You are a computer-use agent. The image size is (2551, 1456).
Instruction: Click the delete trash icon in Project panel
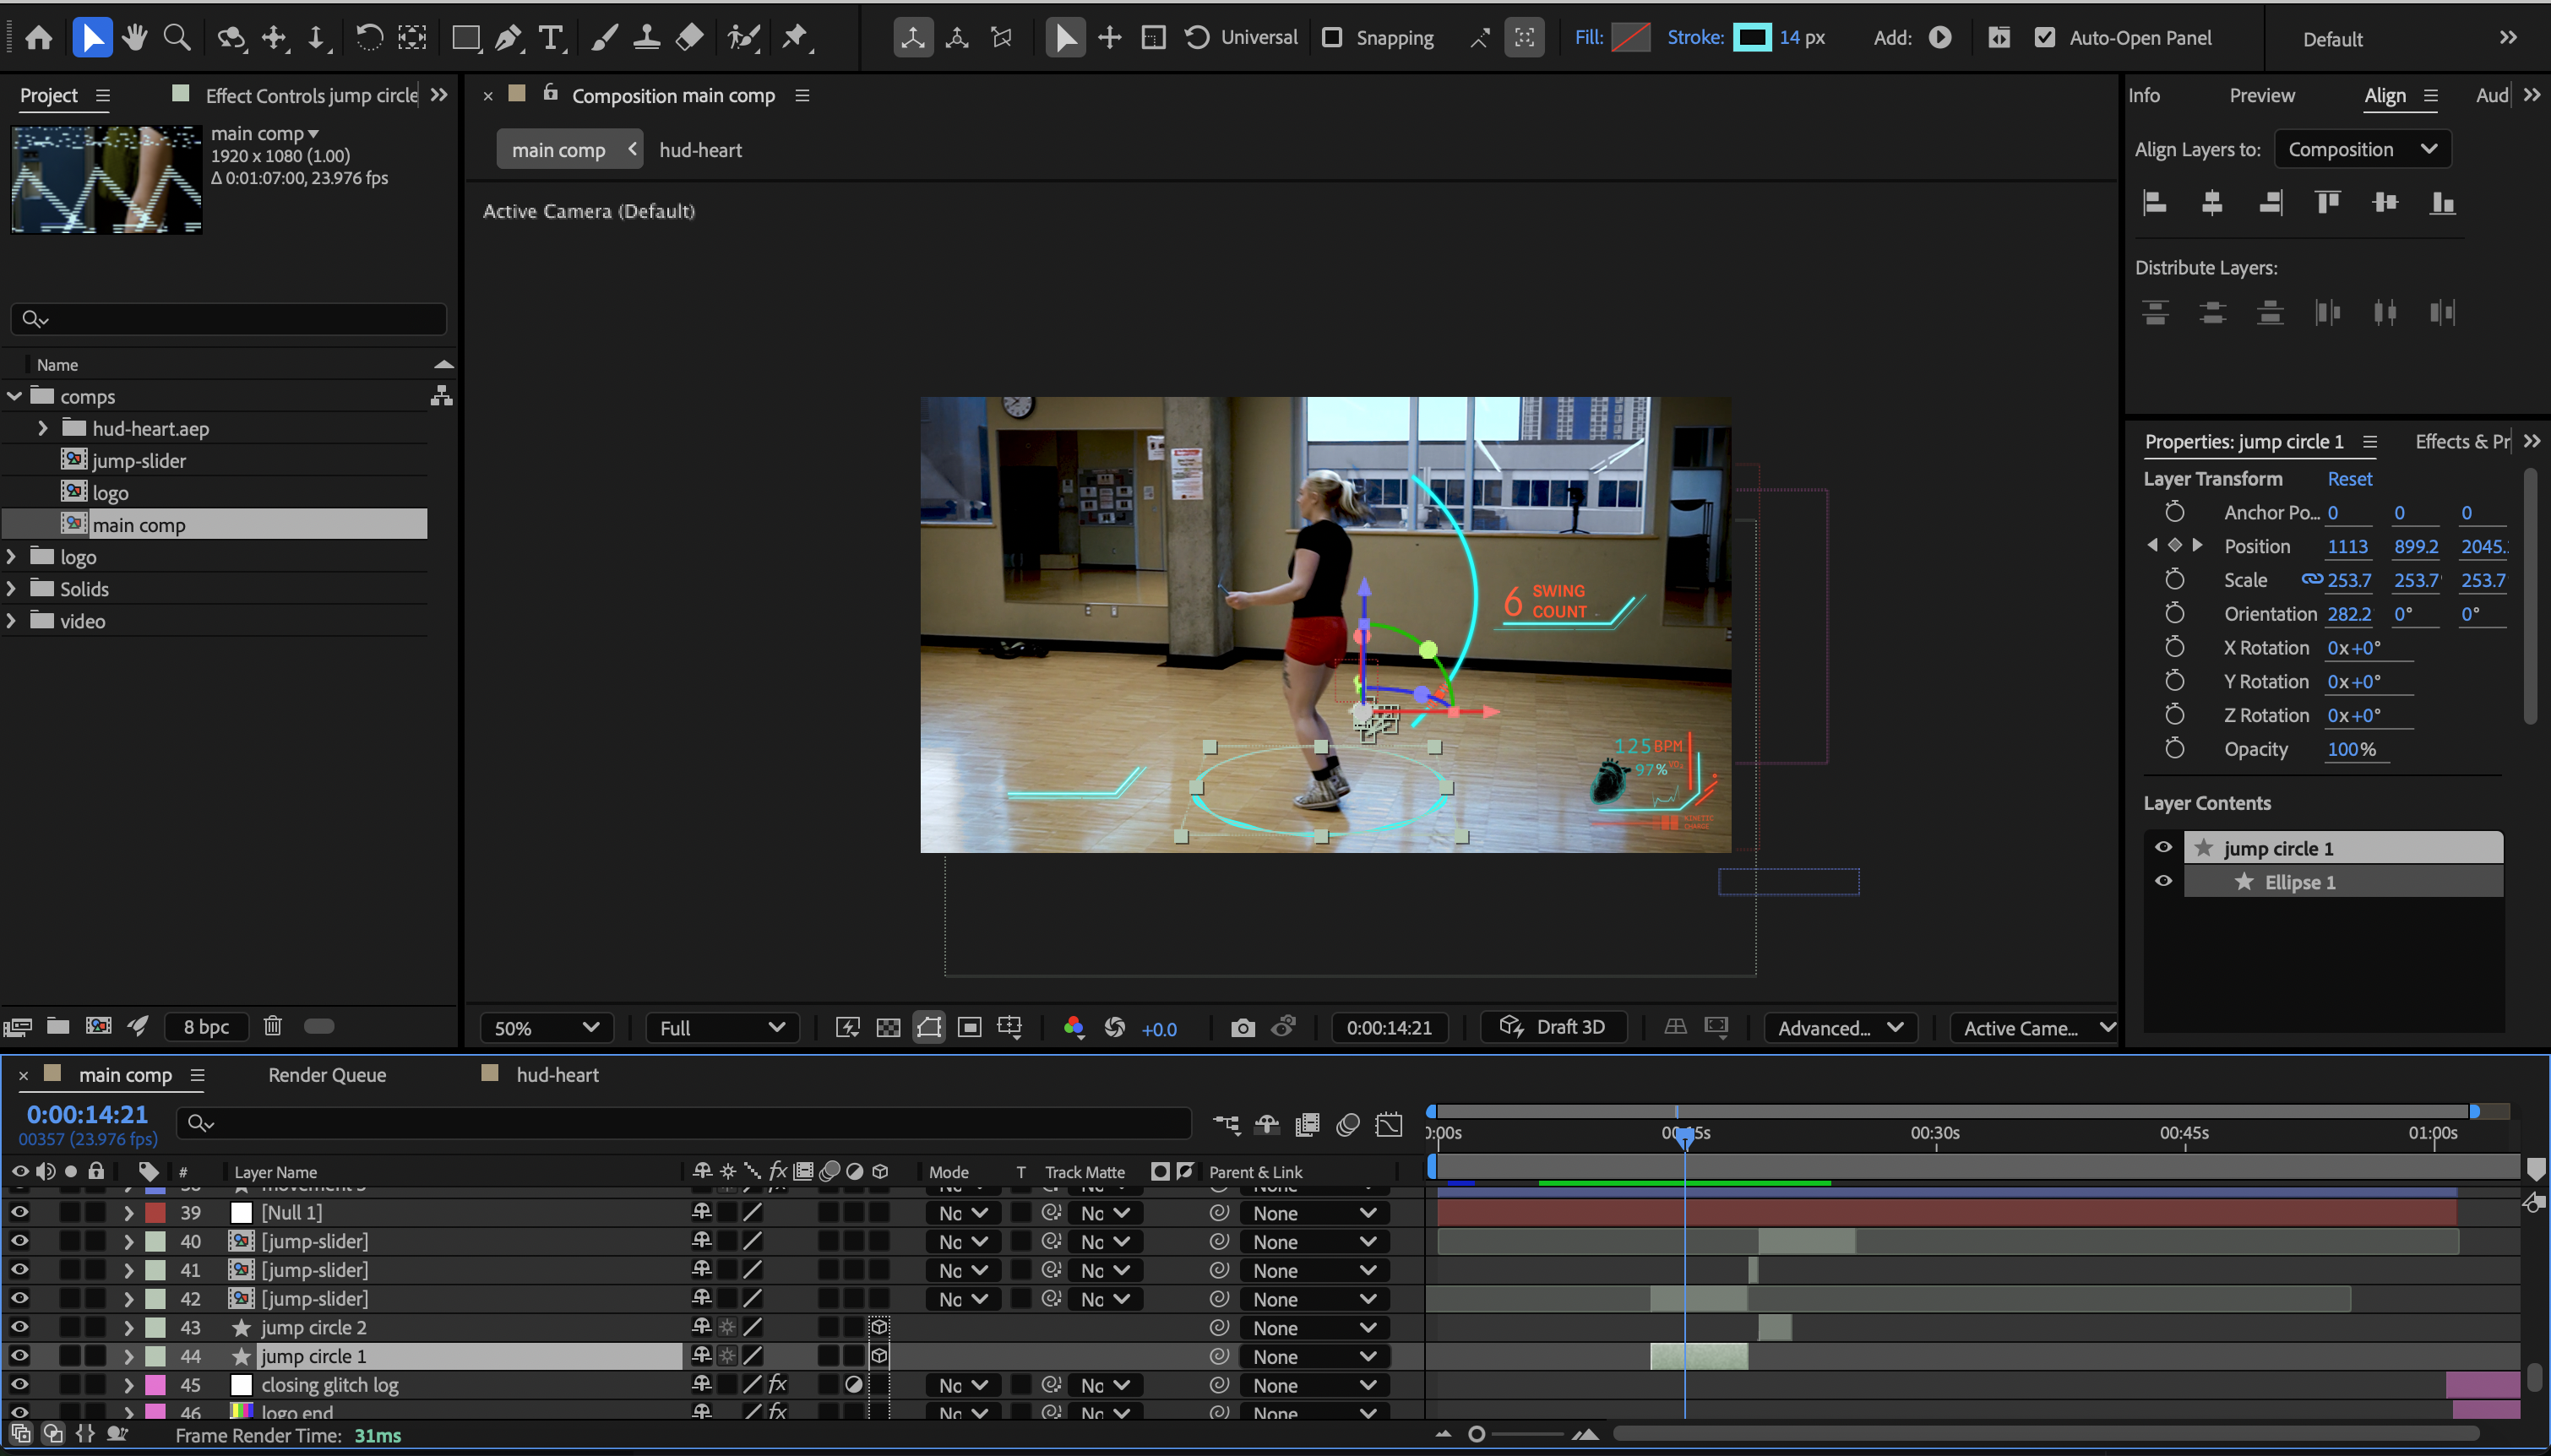(x=273, y=1026)
